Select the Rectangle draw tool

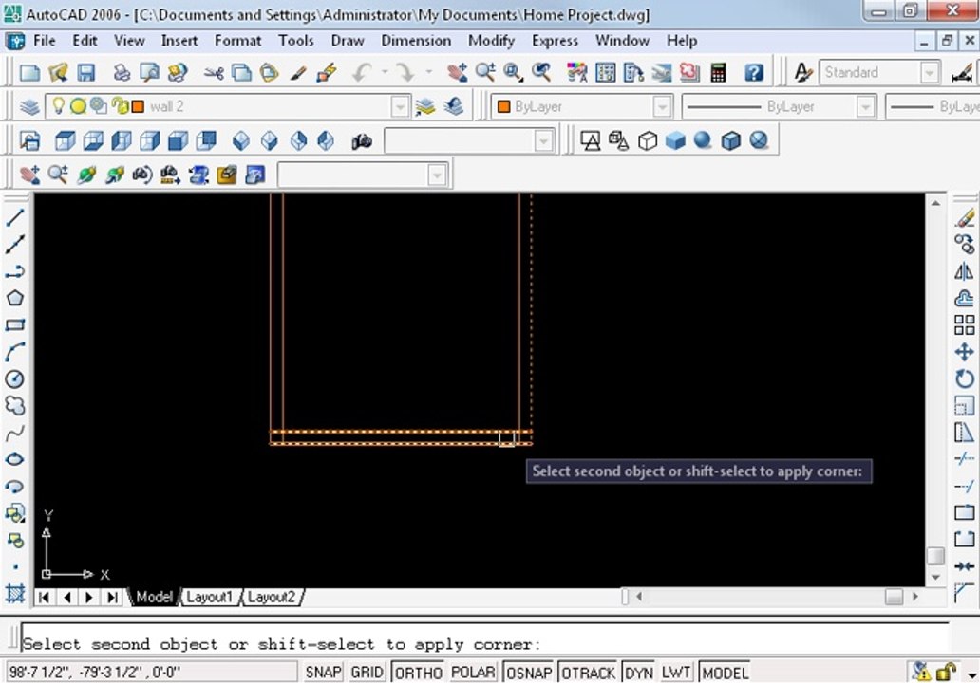[15, 324]
